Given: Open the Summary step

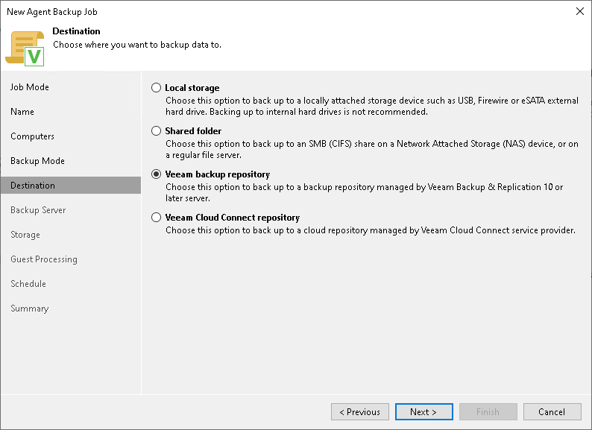Looking at the screenshot, I should tap(29, 309).
